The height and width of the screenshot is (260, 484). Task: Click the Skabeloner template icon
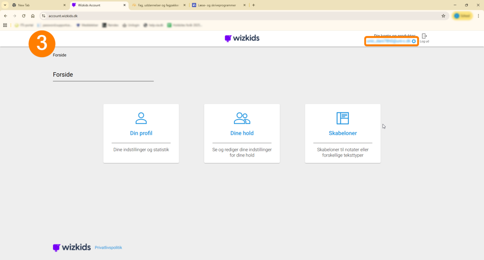(342, 118)
